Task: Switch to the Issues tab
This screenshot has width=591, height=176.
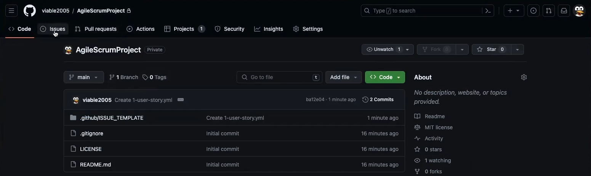Action: click(53, 29)
